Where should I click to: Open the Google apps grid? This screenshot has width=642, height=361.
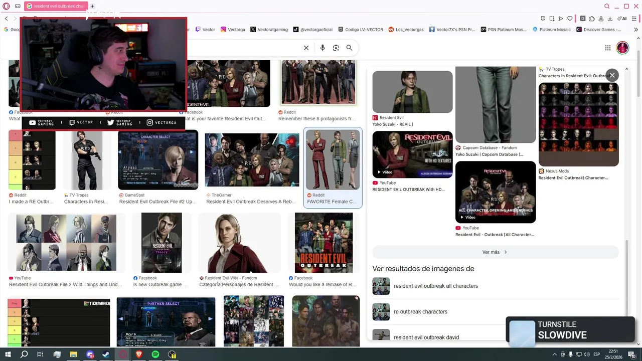pyautogui.click(x=607, y=48)
